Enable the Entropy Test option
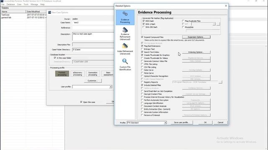268x150 pixels. point(142,49)
